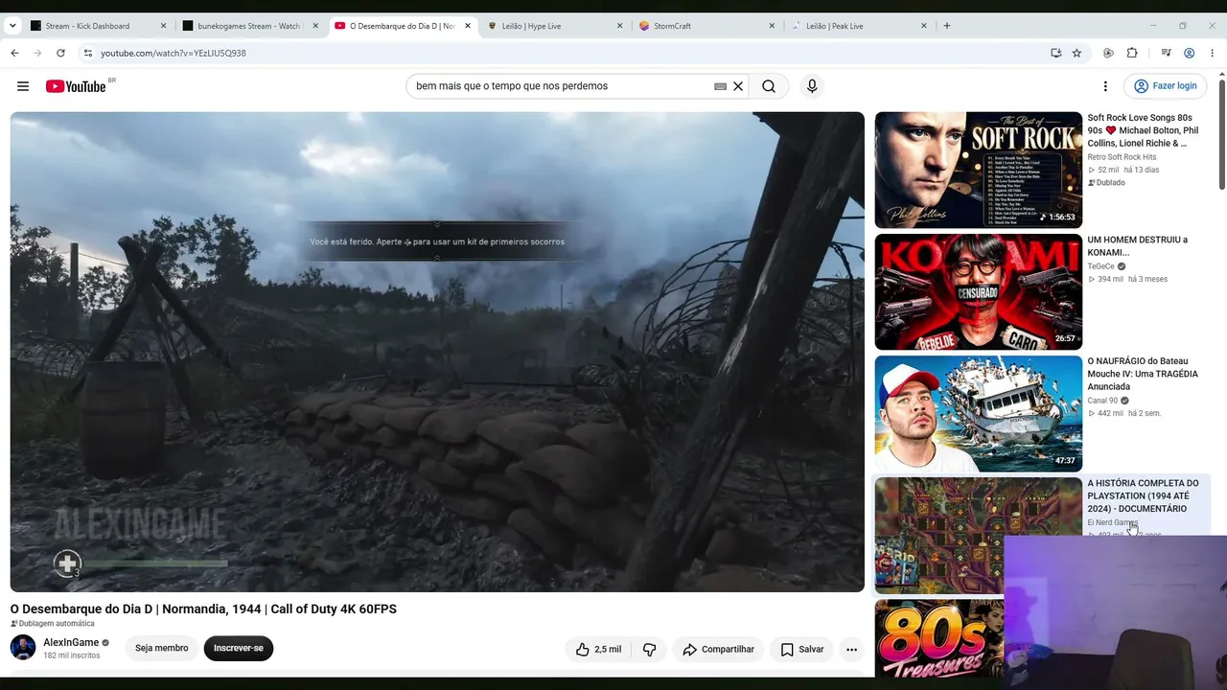Click the 182 mil inscritos text
Image resolution: width=1227 pixels, height=690 pixels.
(72, 655)
